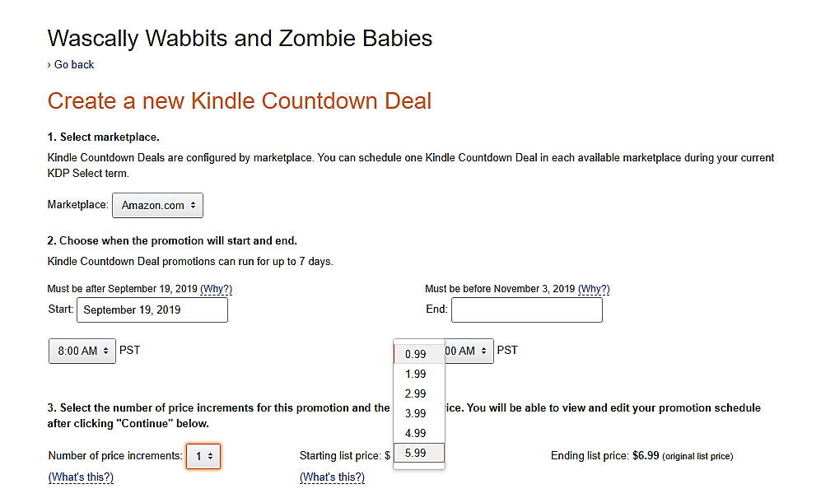Choose the 2.99 starting price option
821x498 pixels.
(416, 393)
